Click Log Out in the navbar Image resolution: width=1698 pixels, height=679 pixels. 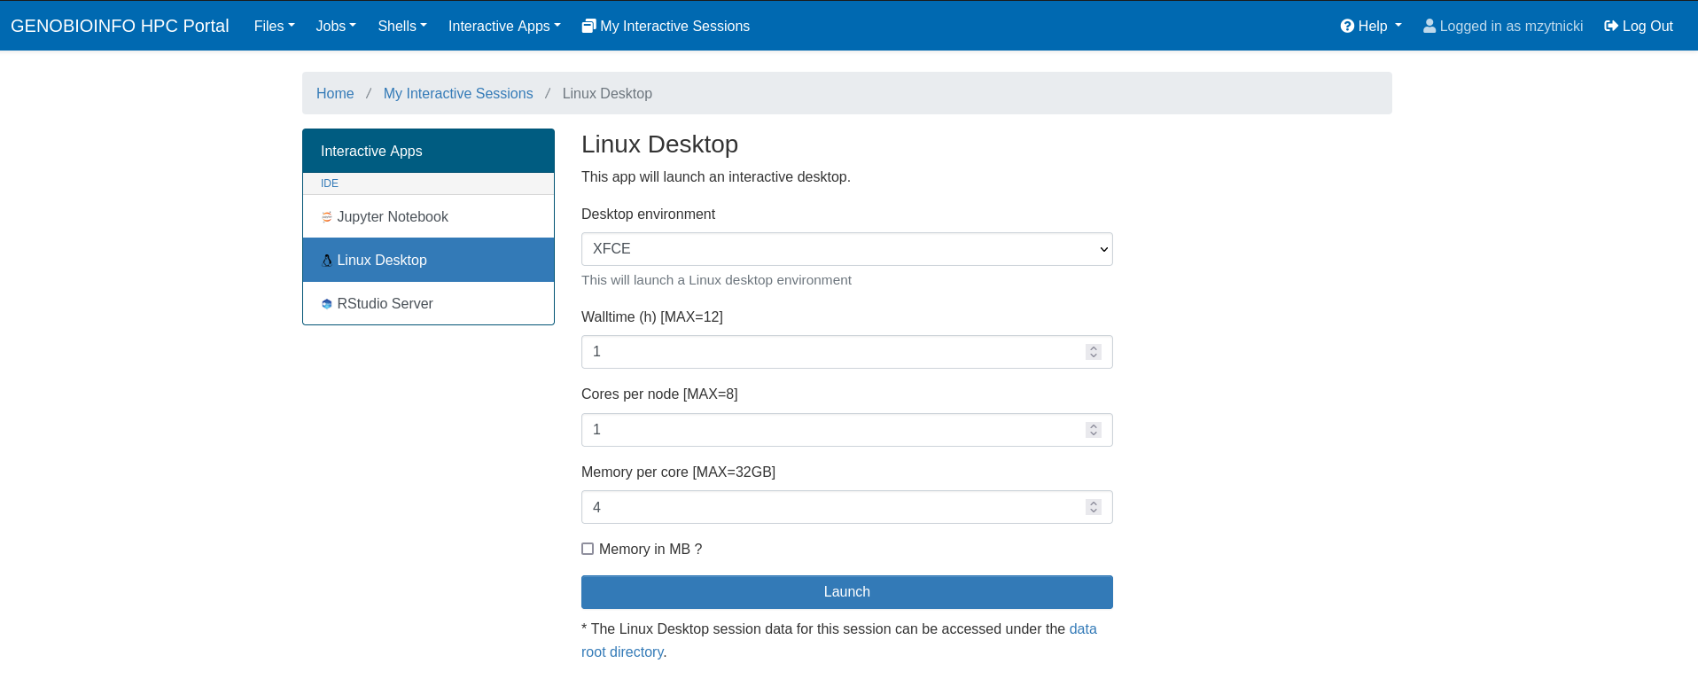1639,26
